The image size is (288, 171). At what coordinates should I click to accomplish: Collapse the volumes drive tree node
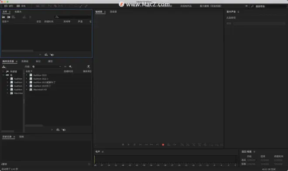pyautogui.click(x=3, y=75)
